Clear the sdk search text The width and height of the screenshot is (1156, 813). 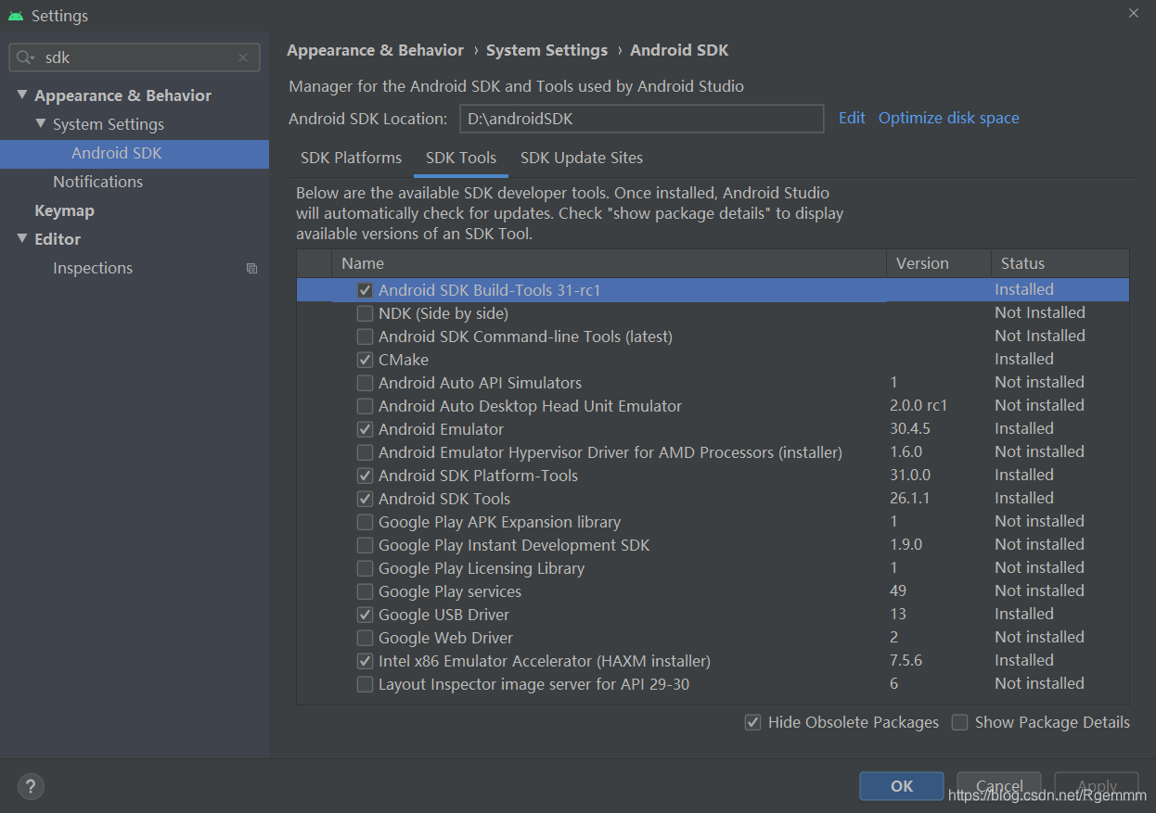pyautogui.click(x=243, y=57)
